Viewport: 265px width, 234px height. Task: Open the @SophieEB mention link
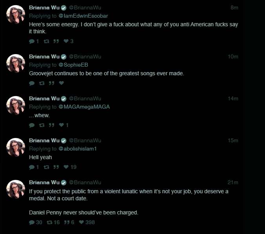73,65
